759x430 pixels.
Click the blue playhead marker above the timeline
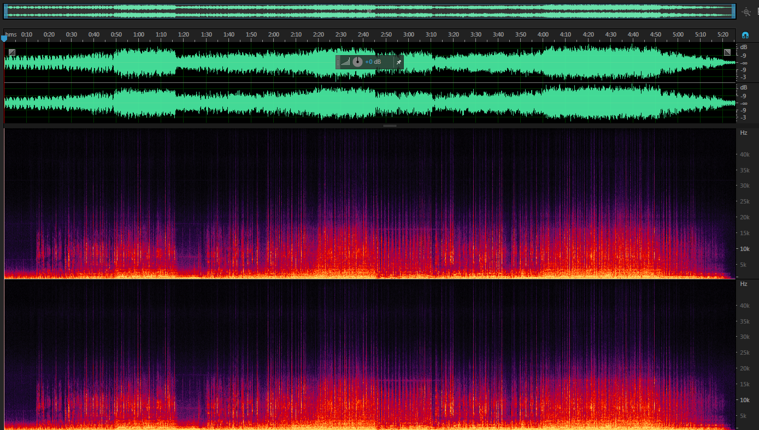pyautogui.click(x=4, y=39)
